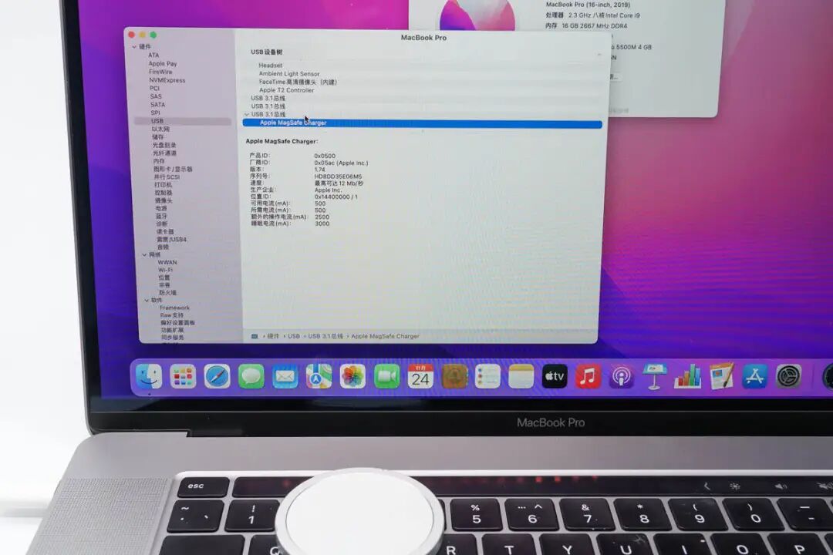The height and width of the screenshot is (555, 833).
Task: Click the location ID 0x14400000 / 1
Action: pyautogui.click(x=336, y=197)
